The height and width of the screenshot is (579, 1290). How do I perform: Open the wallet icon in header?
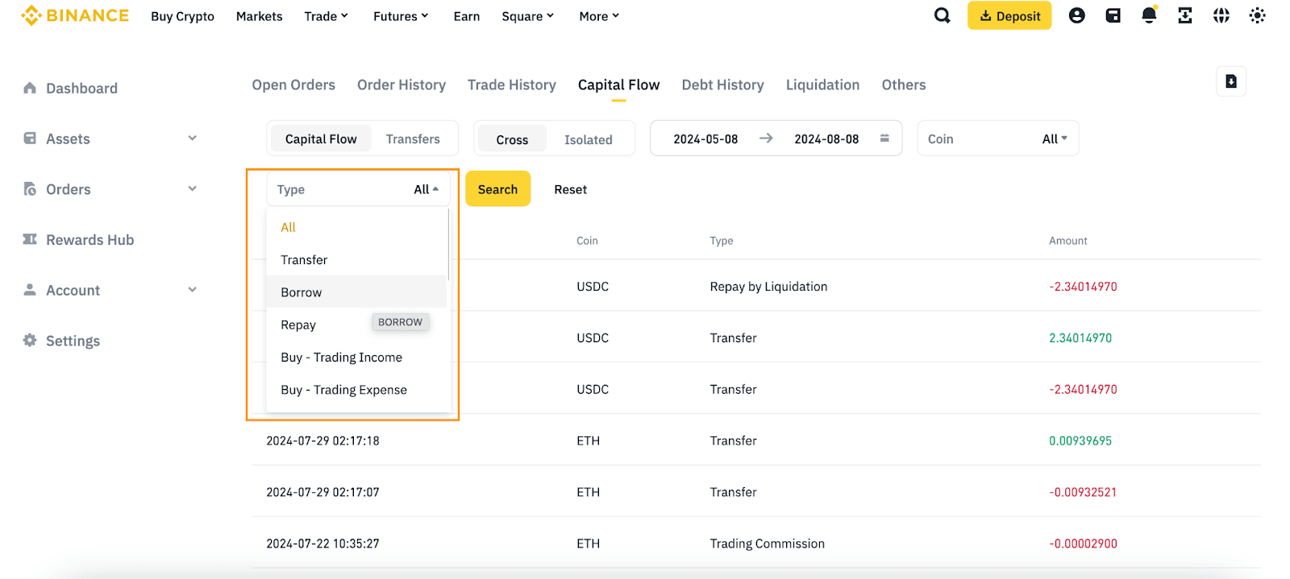point(1113,15)
